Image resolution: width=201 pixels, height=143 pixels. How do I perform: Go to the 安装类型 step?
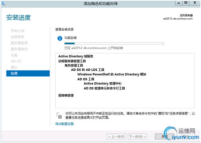click(18, 37)
